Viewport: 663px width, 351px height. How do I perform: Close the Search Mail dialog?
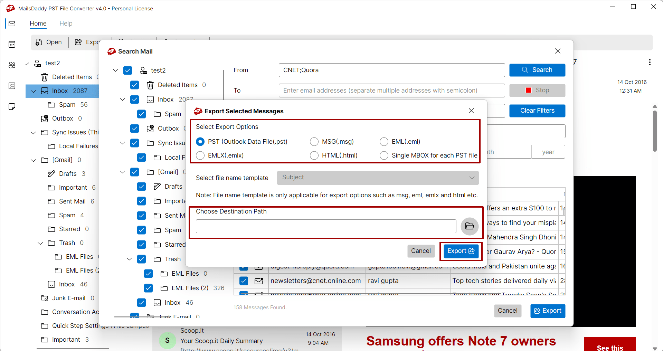tap(558, 51)
